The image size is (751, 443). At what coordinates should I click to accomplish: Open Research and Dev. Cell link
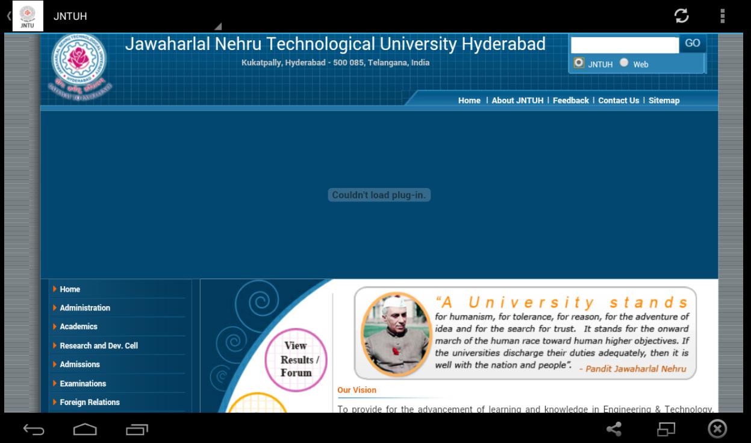(99, 346)
